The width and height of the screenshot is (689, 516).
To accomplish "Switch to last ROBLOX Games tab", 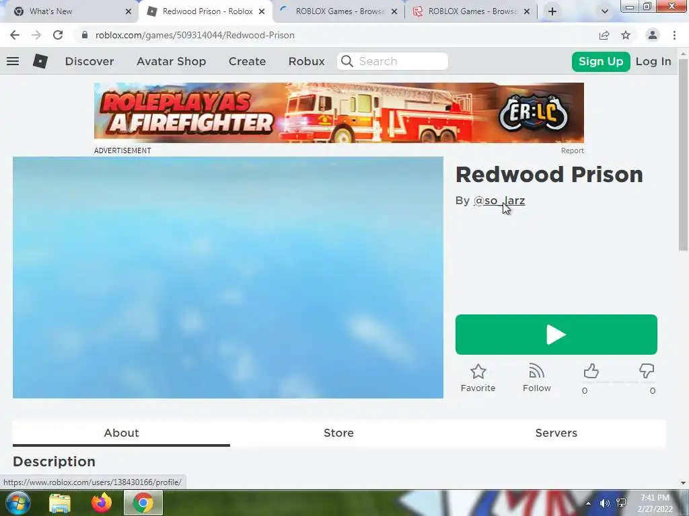I will [x=472, y=11].
